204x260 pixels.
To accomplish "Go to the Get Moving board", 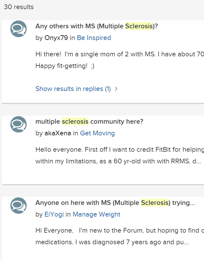I will click(x=97, y=133).
